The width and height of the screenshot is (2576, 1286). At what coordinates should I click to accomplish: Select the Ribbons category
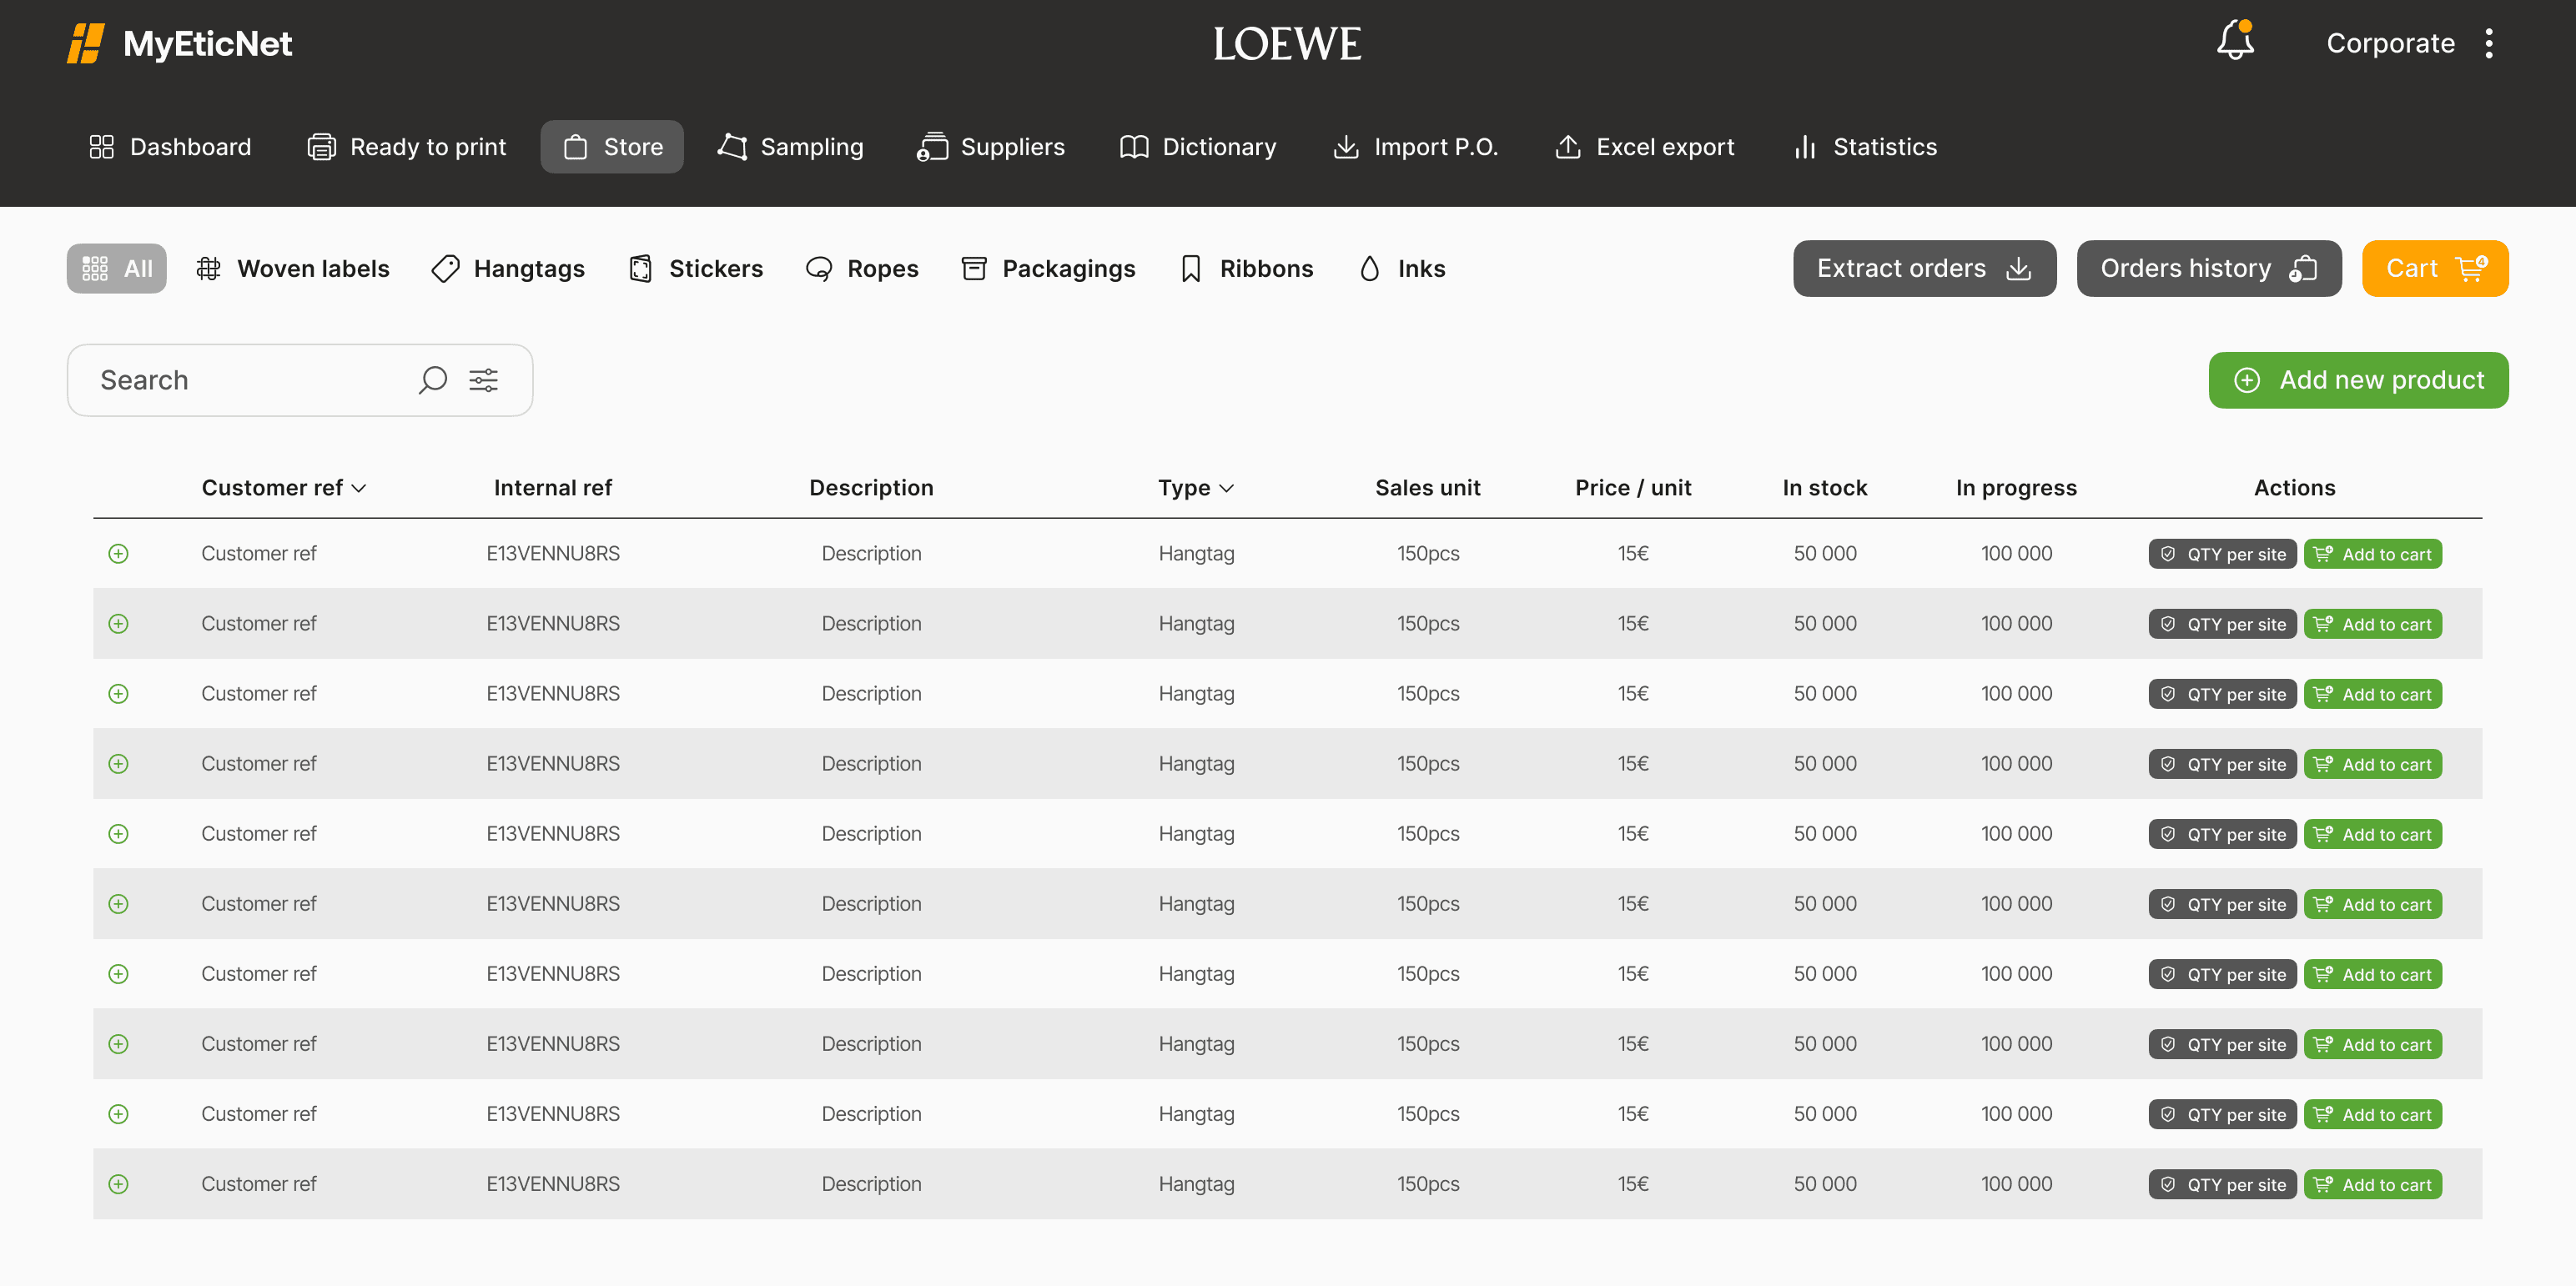[x=1246, y=268]
